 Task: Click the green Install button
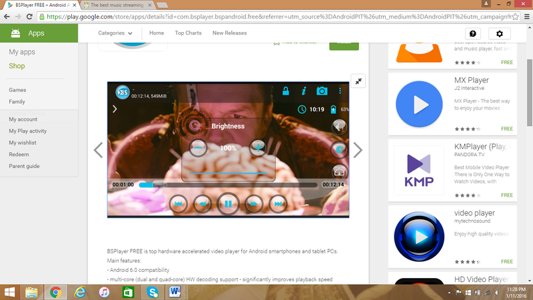coord(344,46)
